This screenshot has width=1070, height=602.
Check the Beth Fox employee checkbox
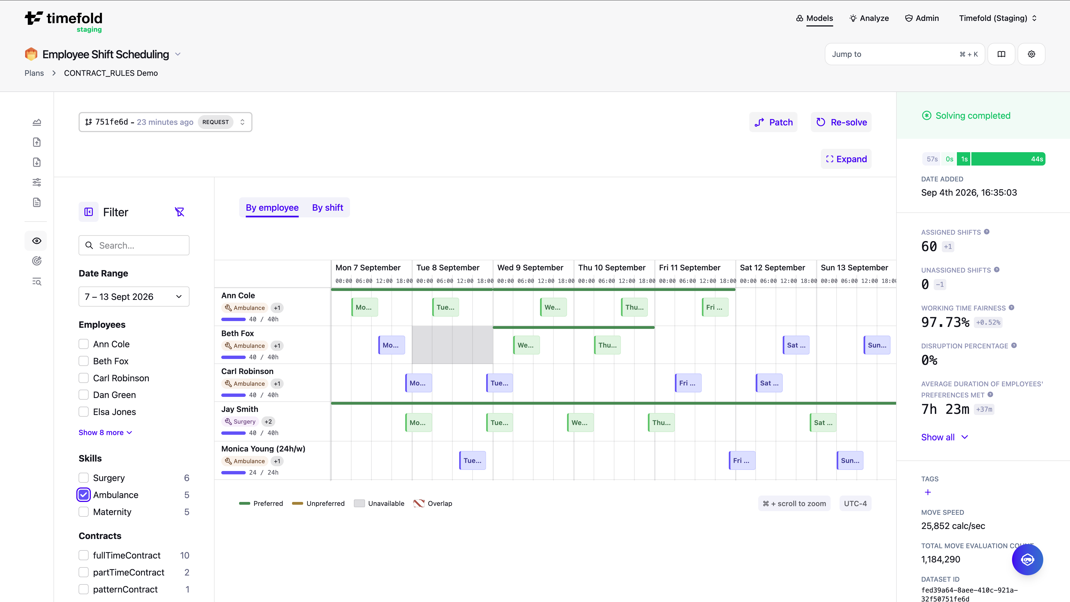click(84, 361)
